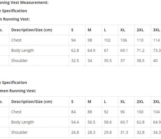Select the men's Body Length value 69.1
Viewport: 161px width, 139px height.
click(x=124, y=51)
